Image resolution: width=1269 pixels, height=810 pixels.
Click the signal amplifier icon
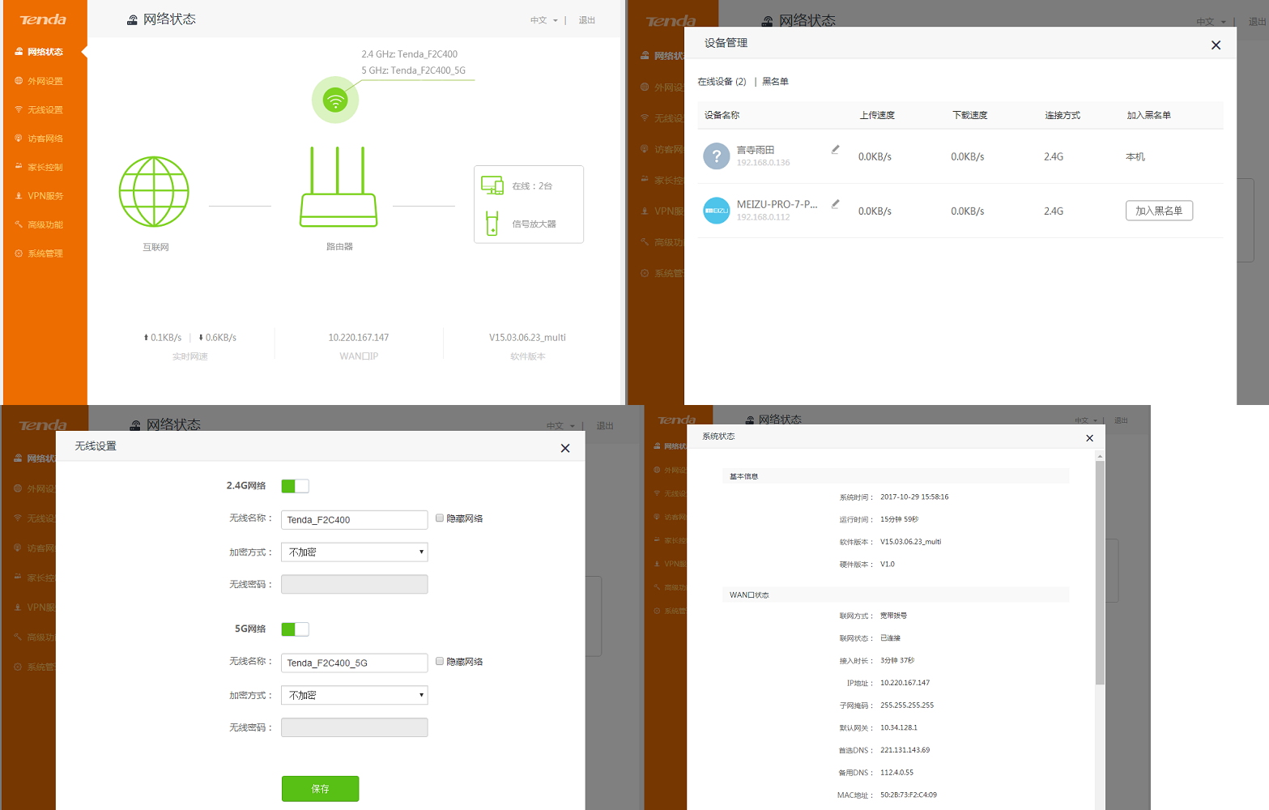[x=492, y=224]
